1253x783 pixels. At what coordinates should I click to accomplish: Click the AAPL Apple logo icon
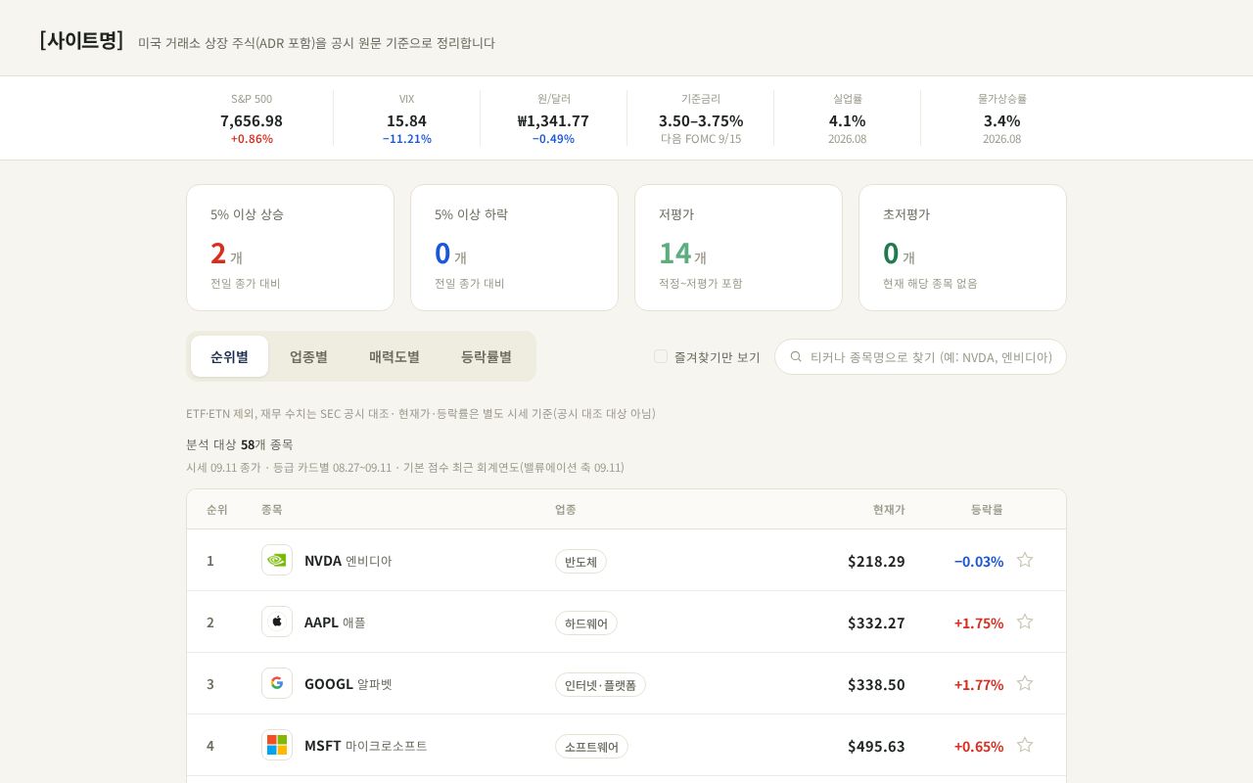pos(277,622)
